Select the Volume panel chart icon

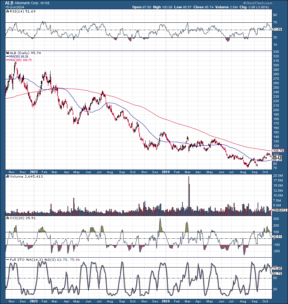(x=7, y=176)
